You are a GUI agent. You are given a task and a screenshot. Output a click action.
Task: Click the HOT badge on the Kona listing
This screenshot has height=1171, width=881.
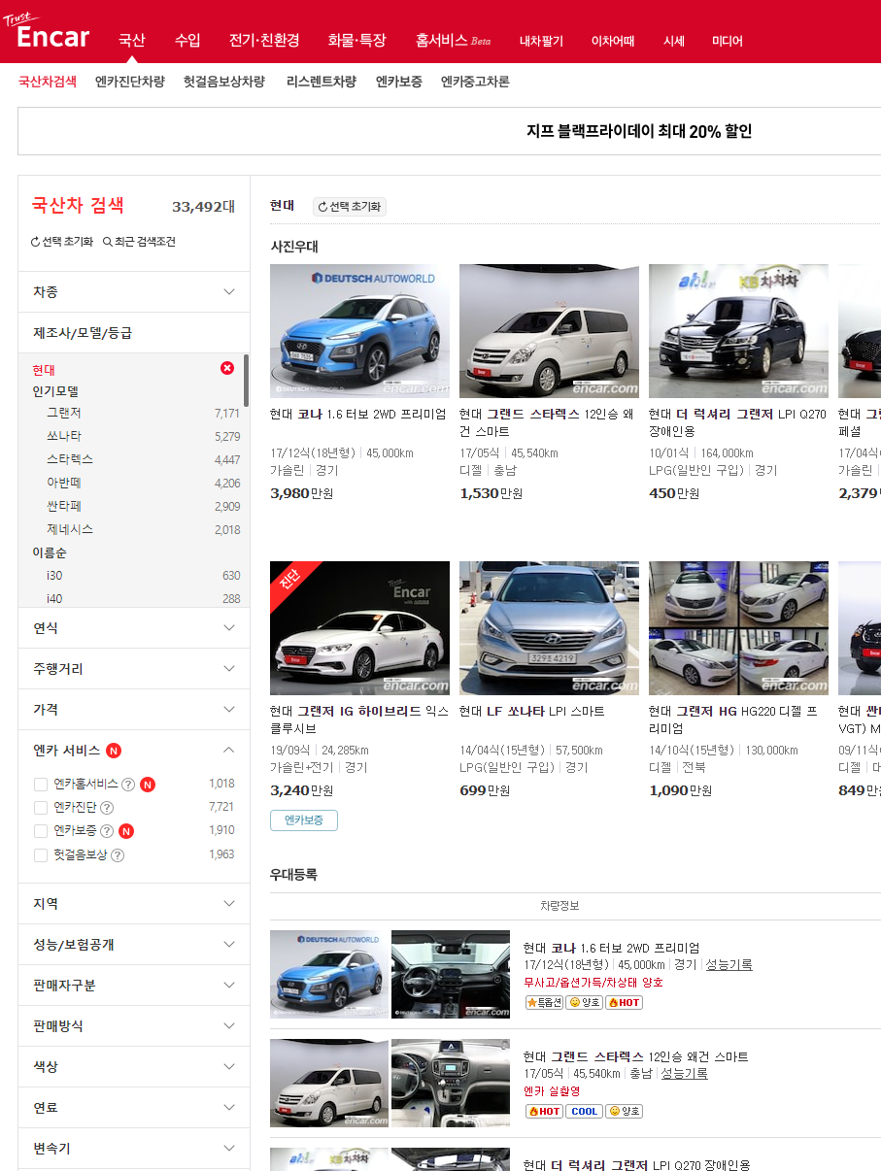(624, 1002)
